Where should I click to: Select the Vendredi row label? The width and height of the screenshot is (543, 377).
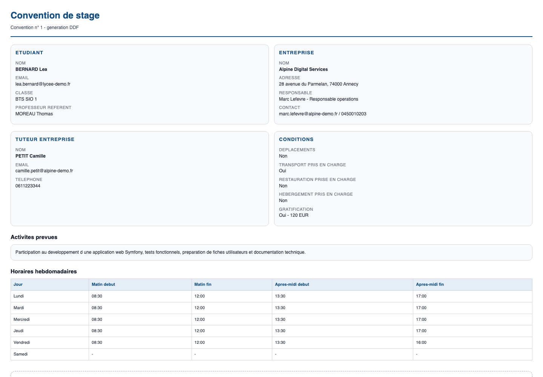(x=21, y=343)
